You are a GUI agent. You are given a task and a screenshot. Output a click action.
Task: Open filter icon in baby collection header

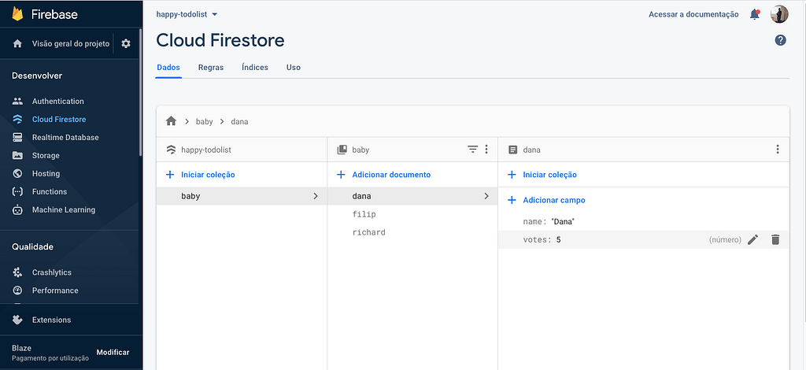point(472,150)
